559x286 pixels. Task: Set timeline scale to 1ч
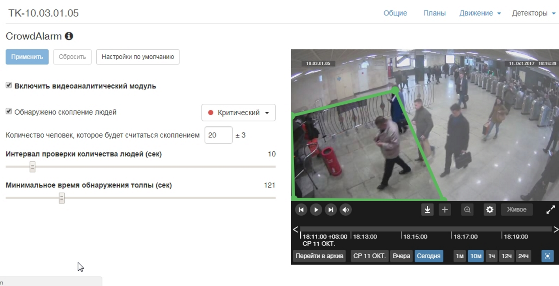pos(491,256)
